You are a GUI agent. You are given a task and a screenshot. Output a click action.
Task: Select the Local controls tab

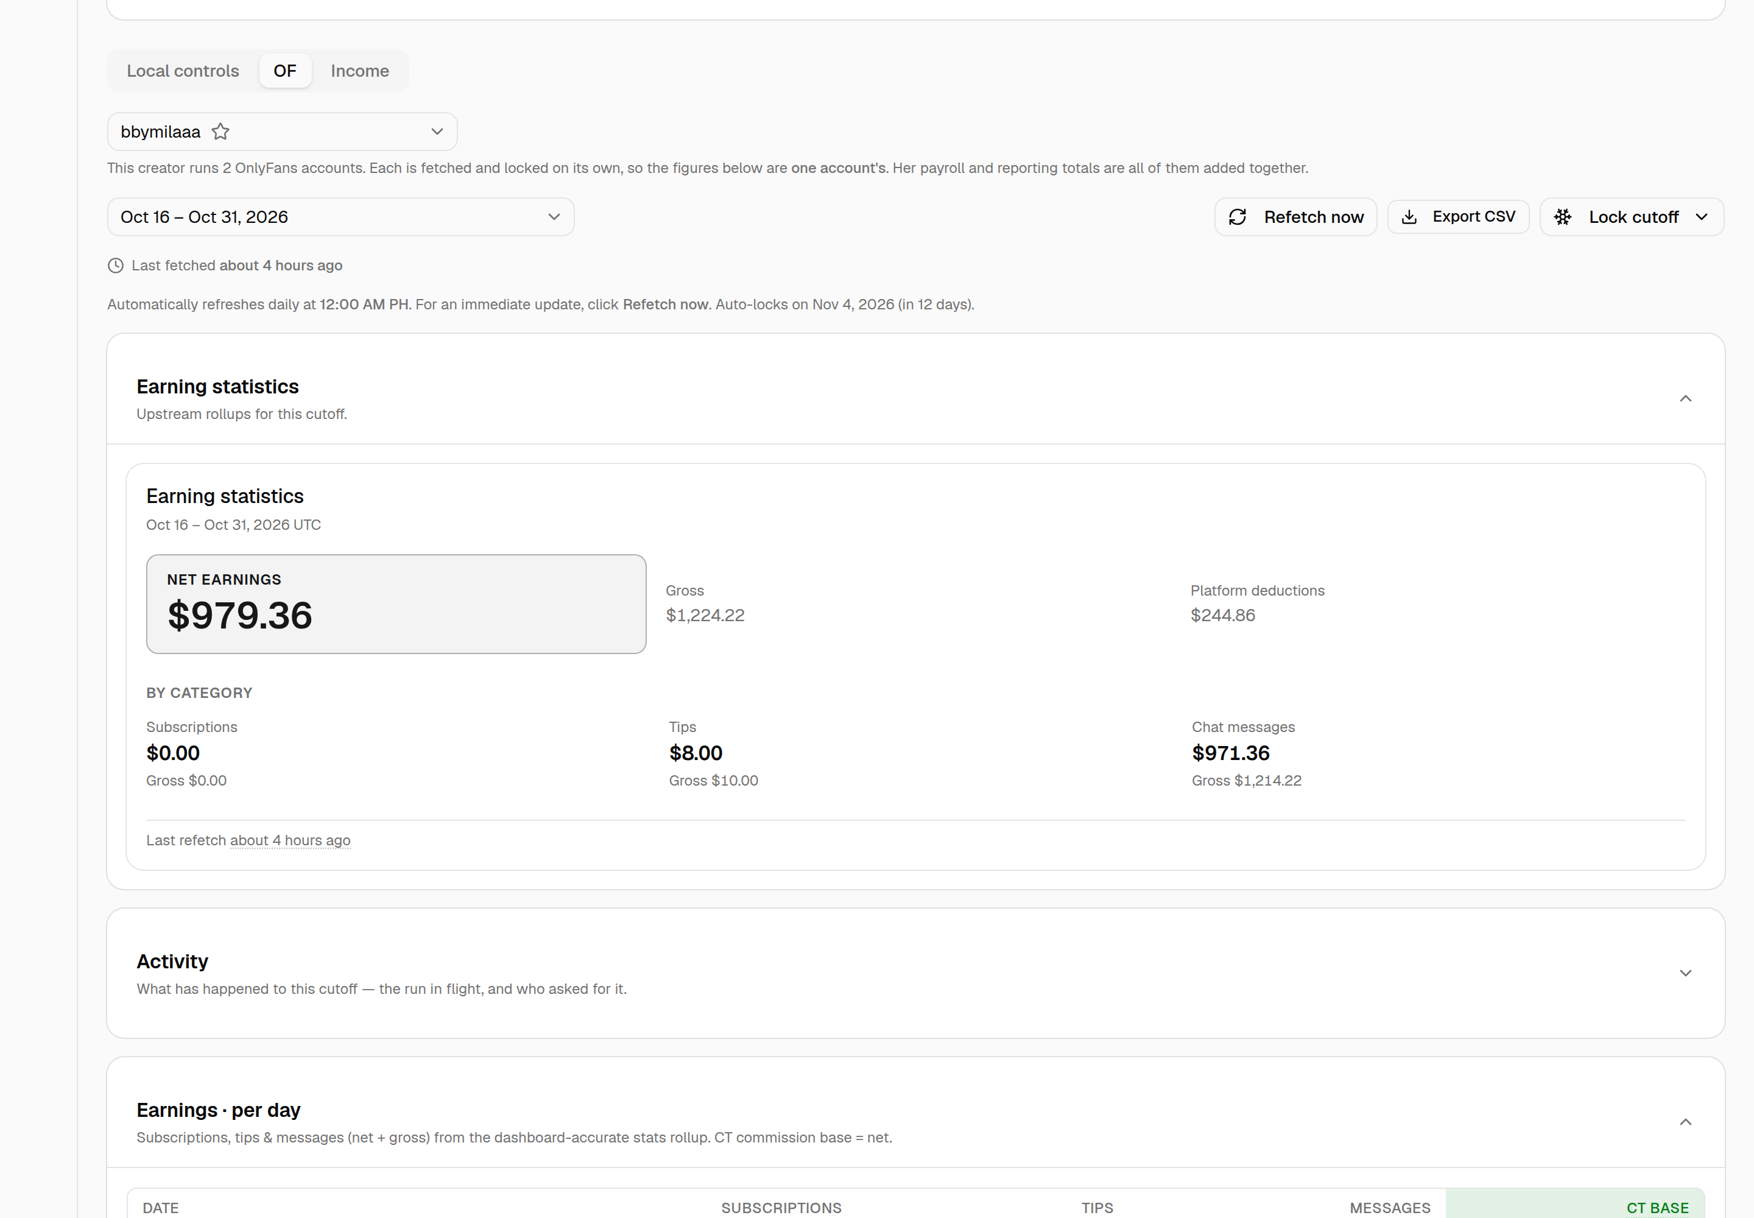pyautogui.click(x=183, y=71)
